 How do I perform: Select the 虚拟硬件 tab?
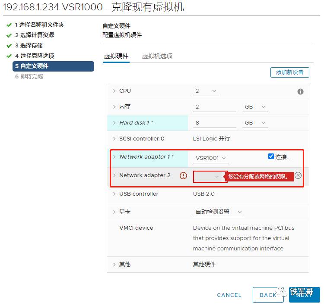tap(116, 56)
